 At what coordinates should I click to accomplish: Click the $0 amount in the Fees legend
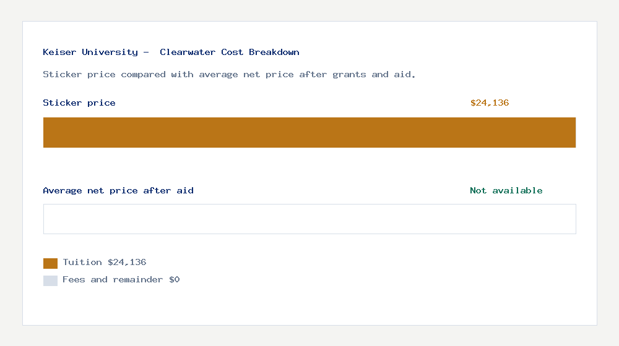point(174,279)
